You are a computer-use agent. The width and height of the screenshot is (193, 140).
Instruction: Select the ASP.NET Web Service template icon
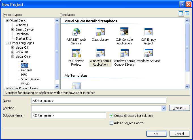pos(76,32)
